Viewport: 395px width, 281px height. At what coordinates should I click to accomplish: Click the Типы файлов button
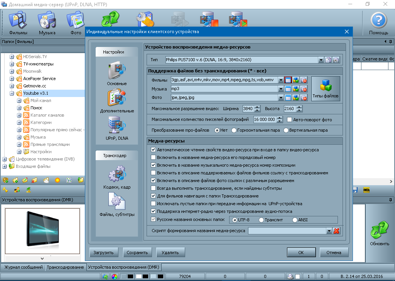coord(326,88)
